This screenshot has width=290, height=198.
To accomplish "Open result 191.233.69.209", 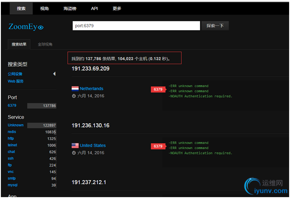I will 90,69.
